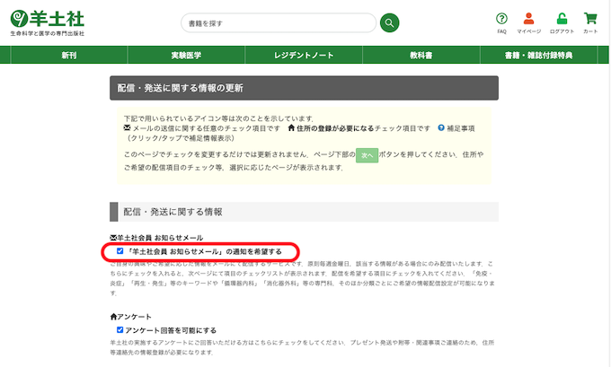Toggle the アンケート回答を可能にする checkbox
The width and height of the screenshot is (611, 367).
[120, 329]
